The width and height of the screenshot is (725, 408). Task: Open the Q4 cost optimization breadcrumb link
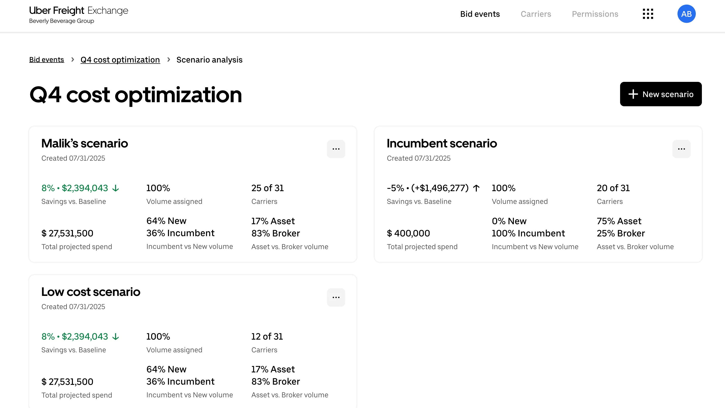coord(120,60)
